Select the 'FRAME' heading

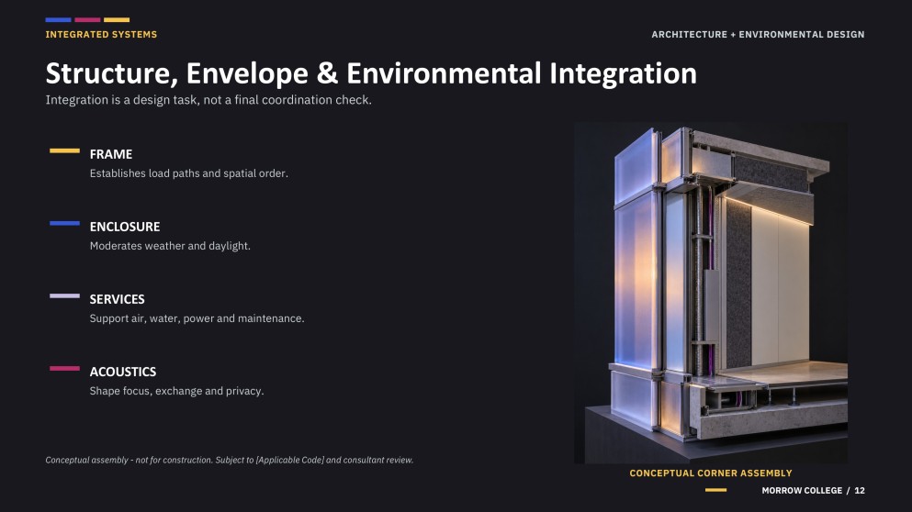pyautogui.click(x=111, y=154)
